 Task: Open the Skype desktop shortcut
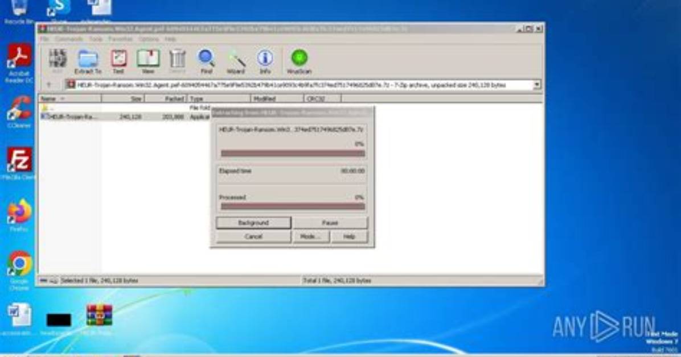(x=59, y=11)
